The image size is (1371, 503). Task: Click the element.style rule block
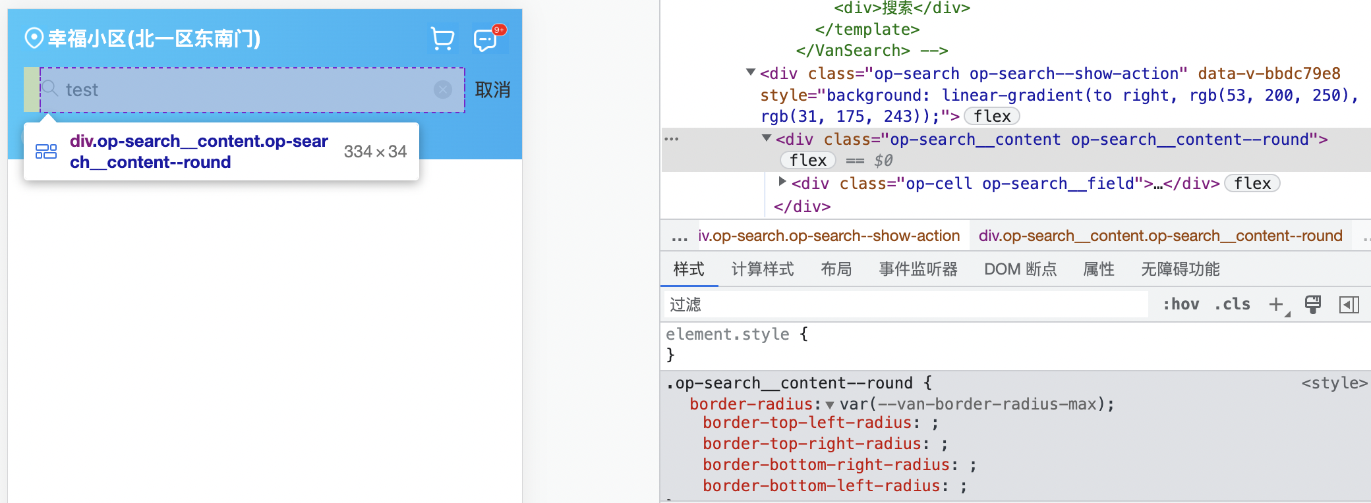1015,344
